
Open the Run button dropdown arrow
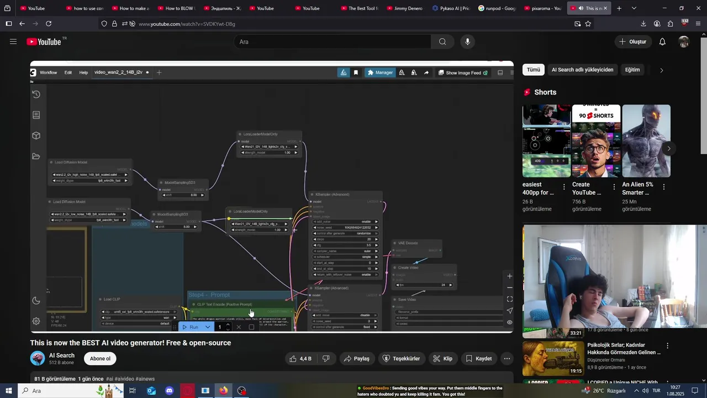coord(208,327)
